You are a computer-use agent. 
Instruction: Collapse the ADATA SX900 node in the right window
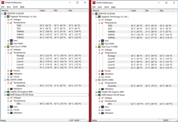click(96, 80)
